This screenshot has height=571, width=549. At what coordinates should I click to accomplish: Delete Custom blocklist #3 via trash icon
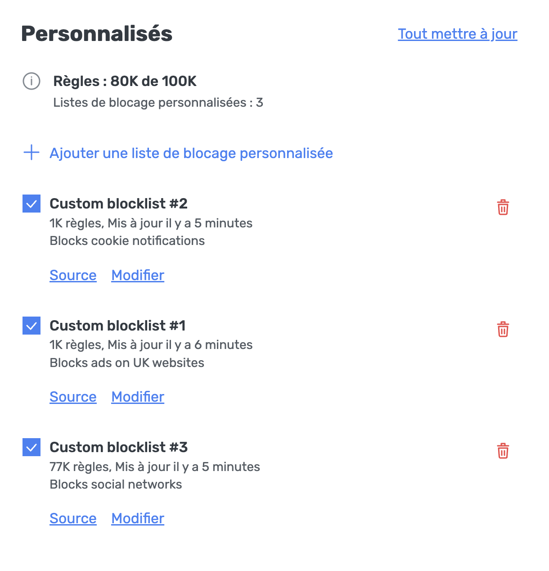coord(503,451)
